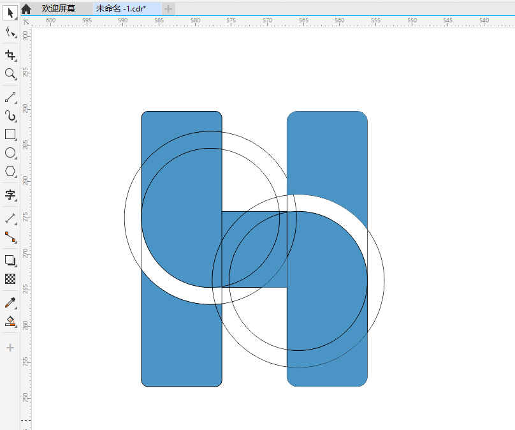Open the toolbox customize plus button

click(10, 348)
